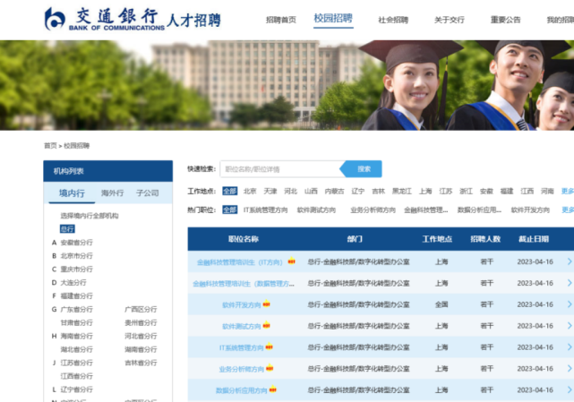574x402 pixels.
Task: Select 全部 in the 热门职位 filter
Action: (230, 210)
